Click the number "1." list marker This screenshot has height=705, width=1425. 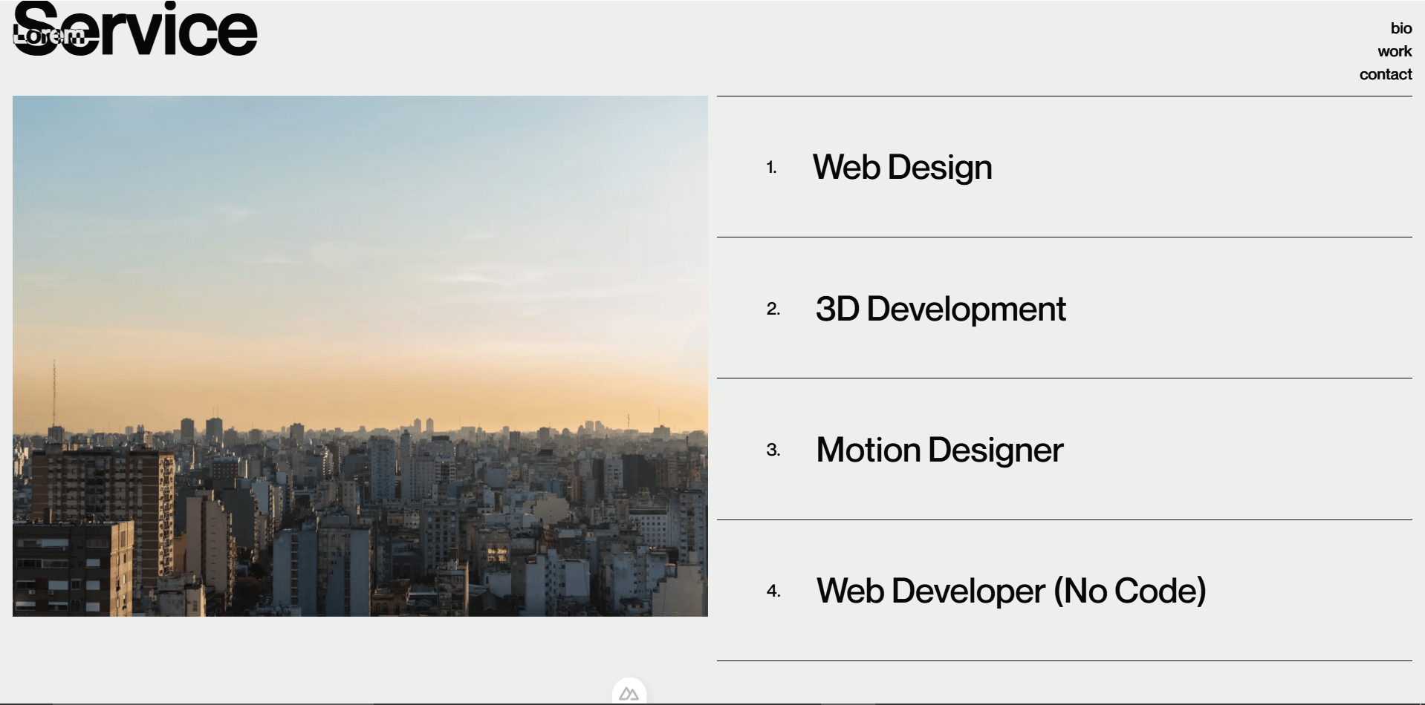tap(771, 168)
